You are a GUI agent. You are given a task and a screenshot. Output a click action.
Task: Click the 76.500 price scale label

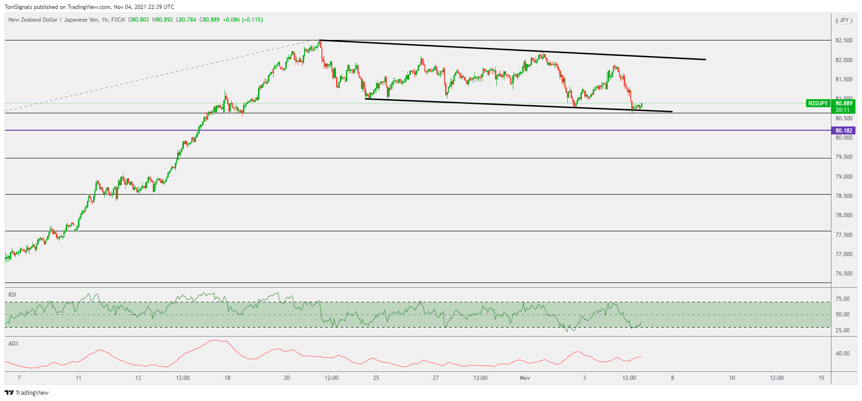coord(844,274)
